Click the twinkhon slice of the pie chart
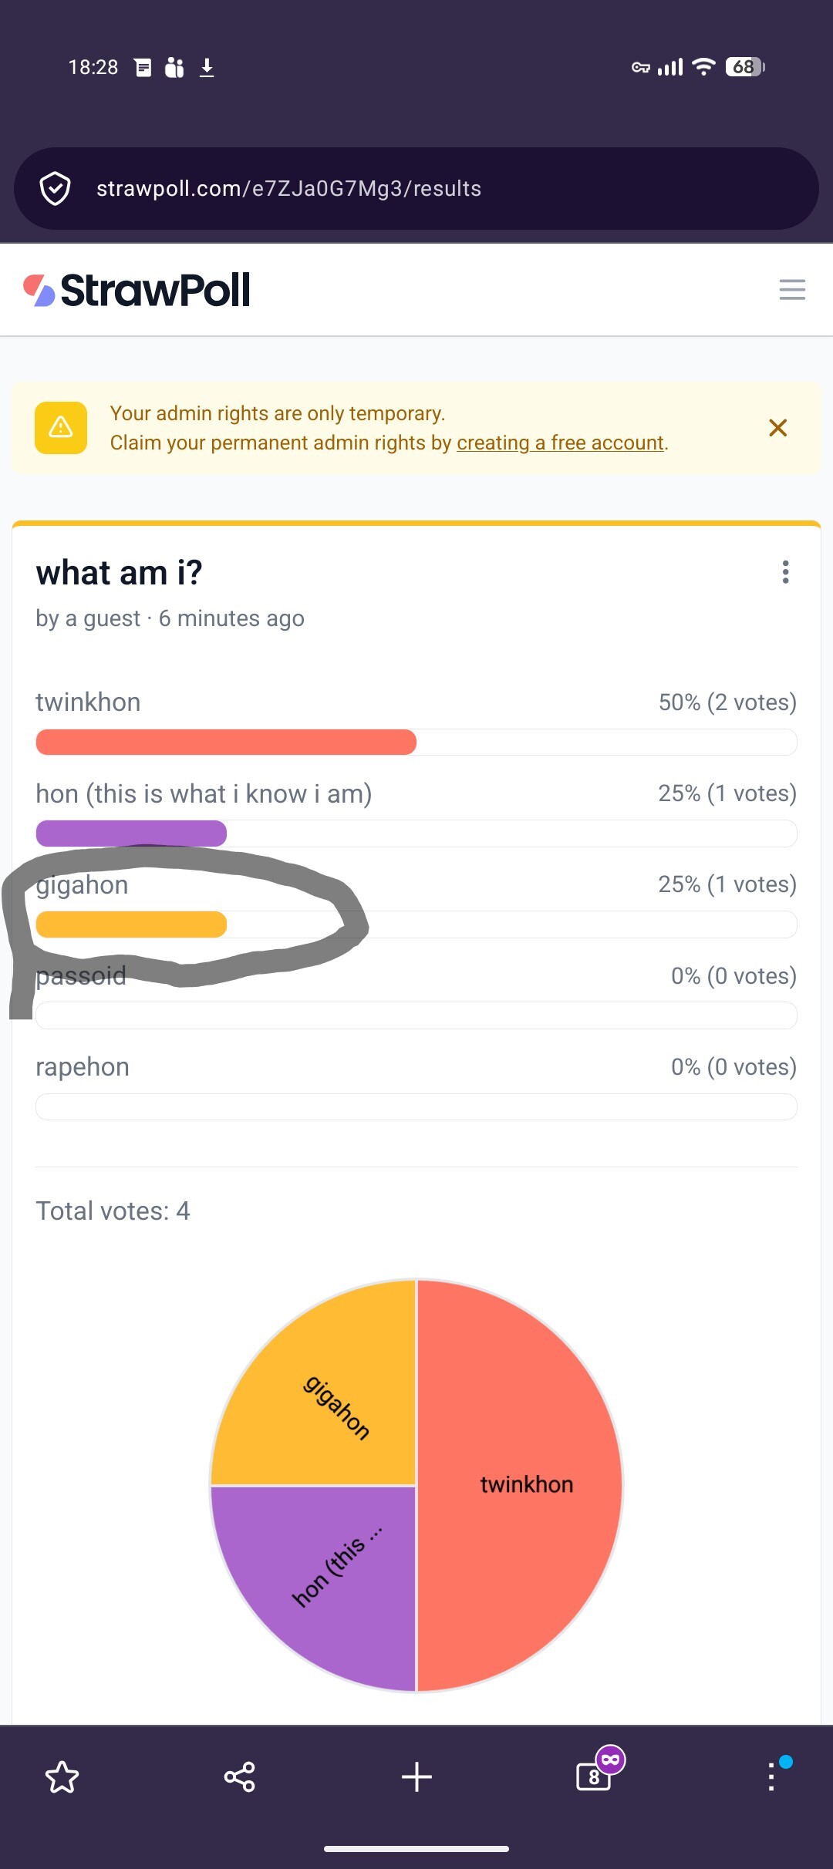 (524, 1484)
